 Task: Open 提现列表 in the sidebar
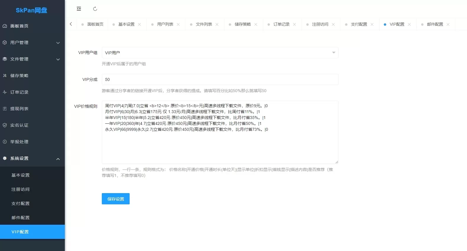[19, 109]
